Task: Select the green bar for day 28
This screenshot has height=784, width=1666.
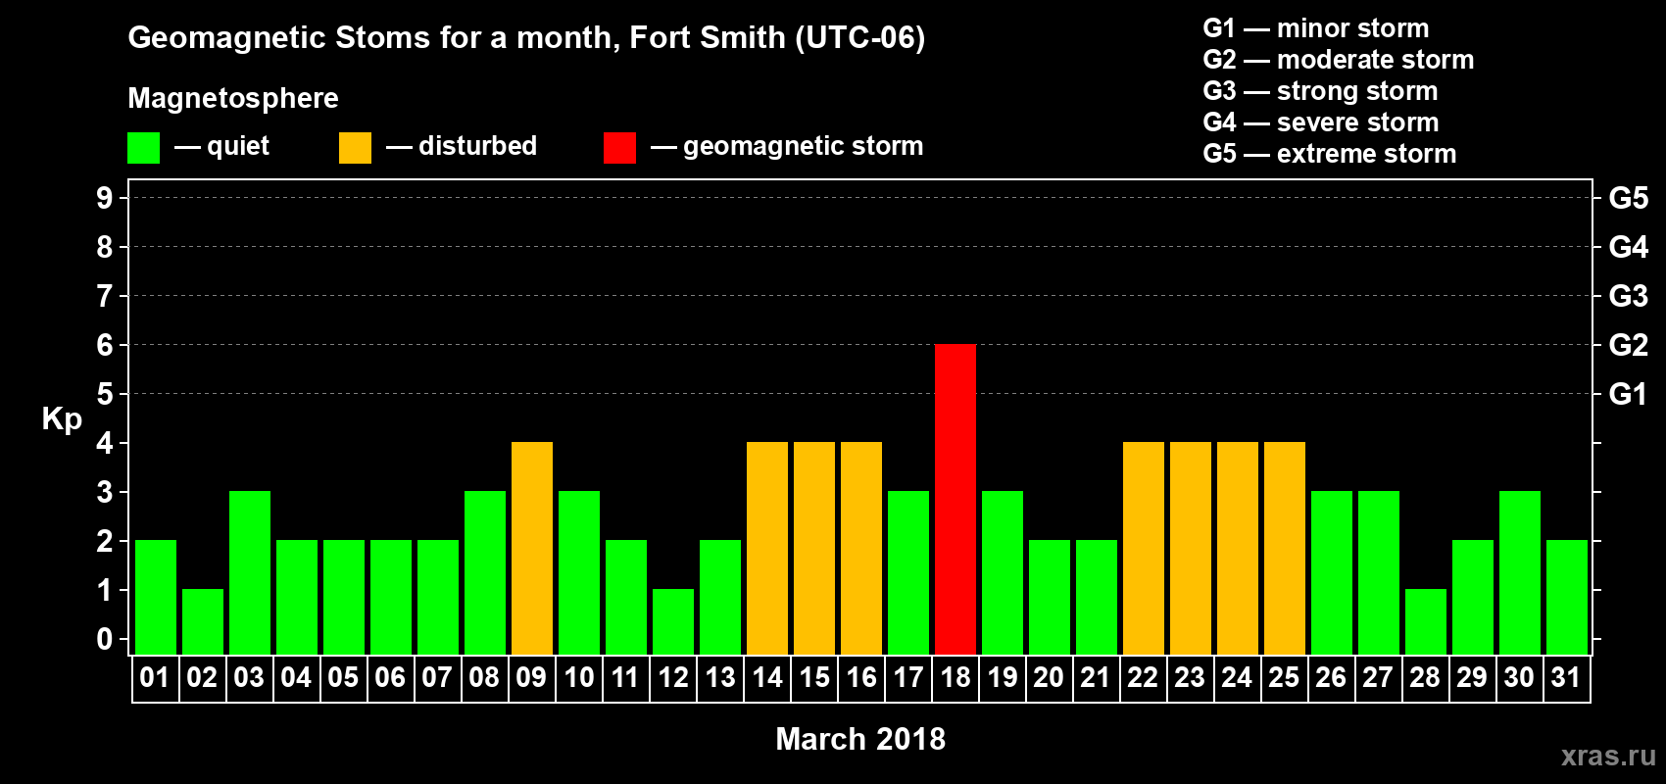Action: coord(1426,621)
